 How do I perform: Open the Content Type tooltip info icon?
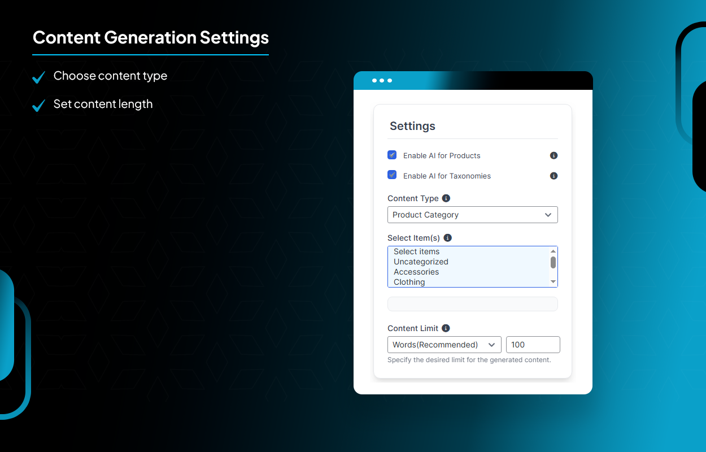446,198
